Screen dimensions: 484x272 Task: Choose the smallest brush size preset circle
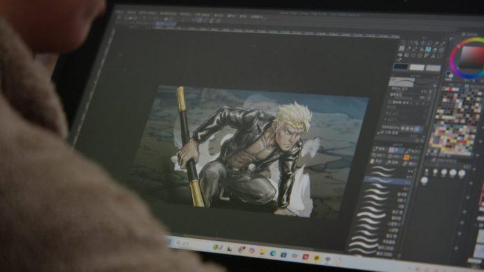[x=427, y=171]
